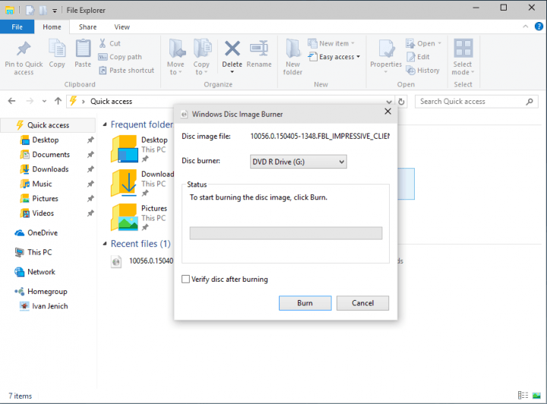
Task: Click the search magnifier icon
Action: click(x=530, y=102)
